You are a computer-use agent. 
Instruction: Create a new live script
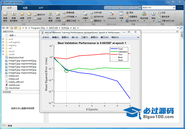point(14,16)
